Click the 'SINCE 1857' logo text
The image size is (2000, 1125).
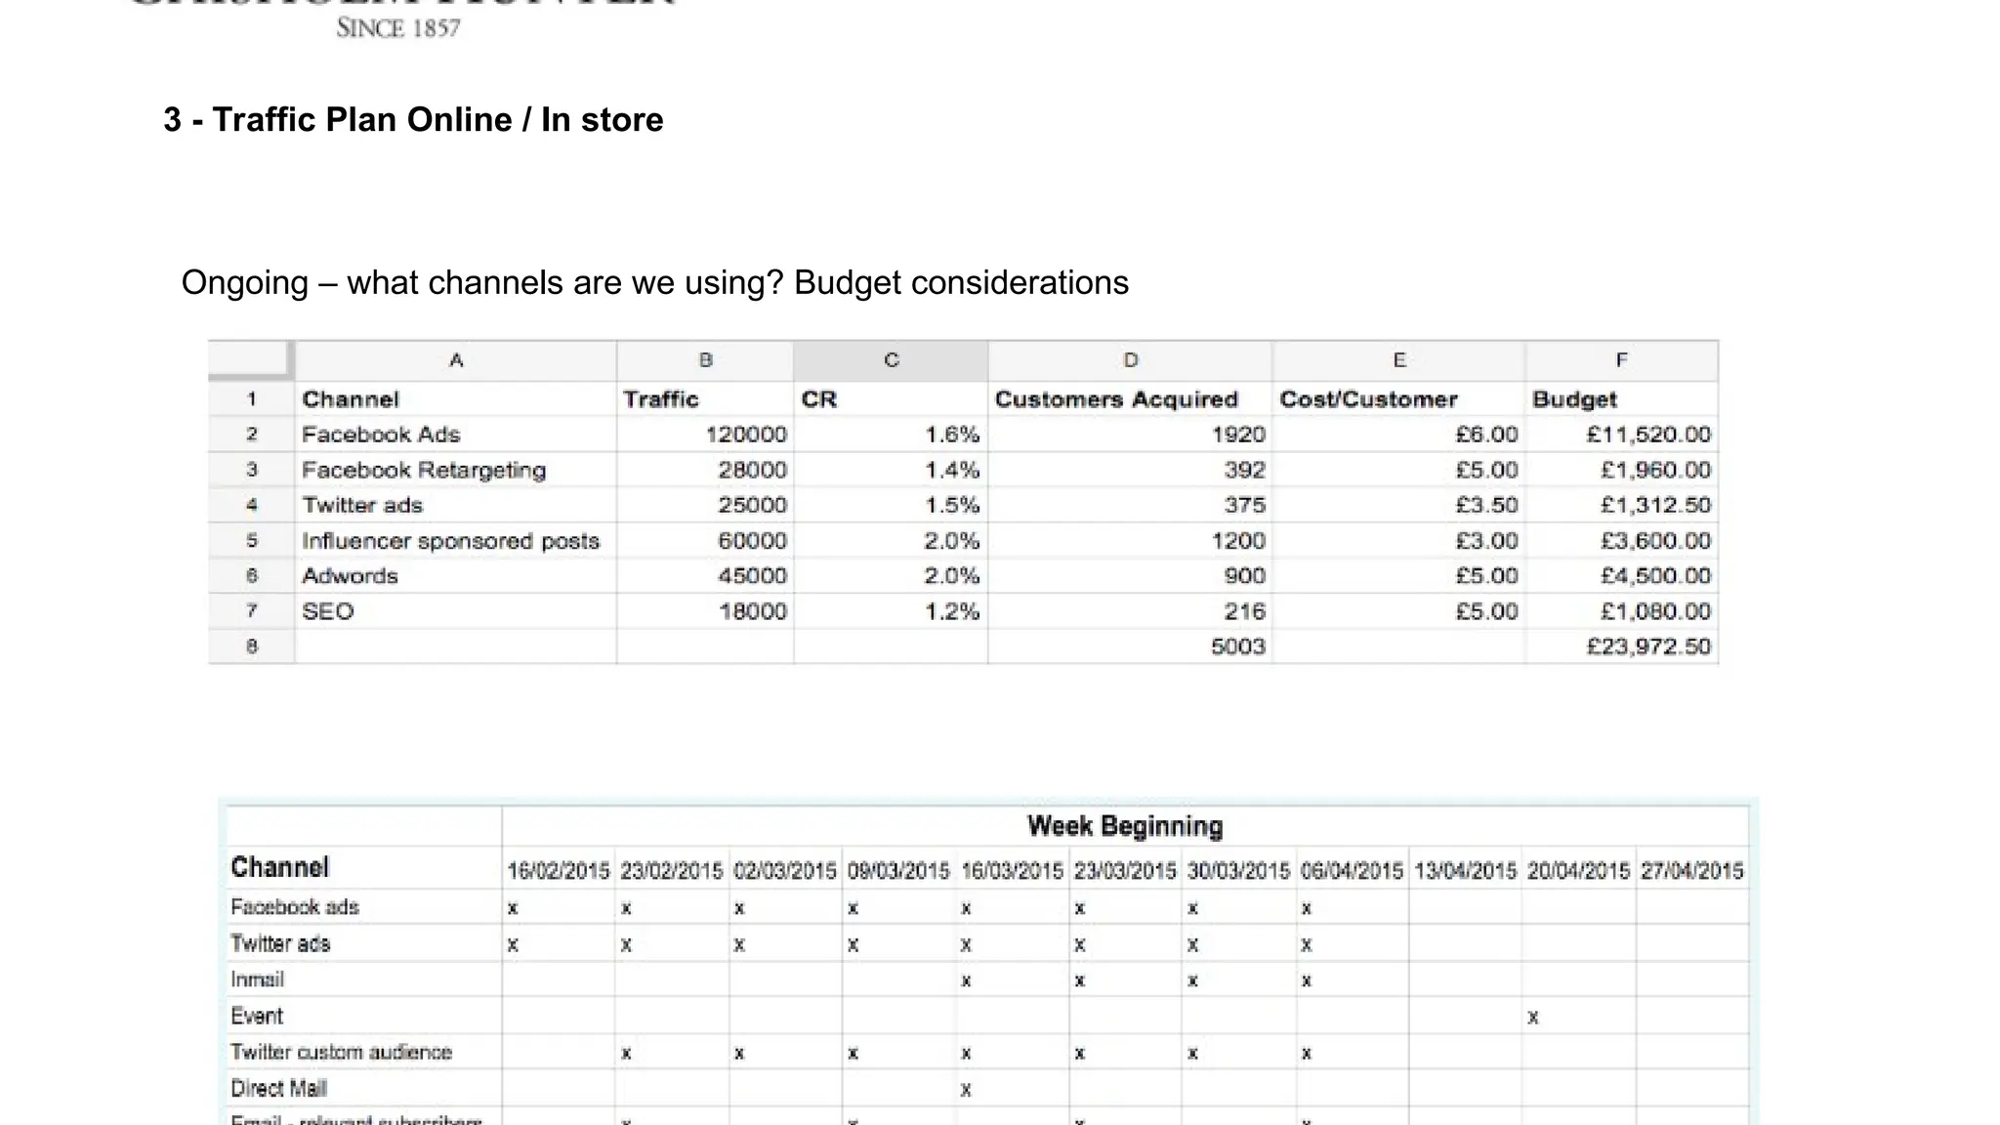[x=398, y=28]
